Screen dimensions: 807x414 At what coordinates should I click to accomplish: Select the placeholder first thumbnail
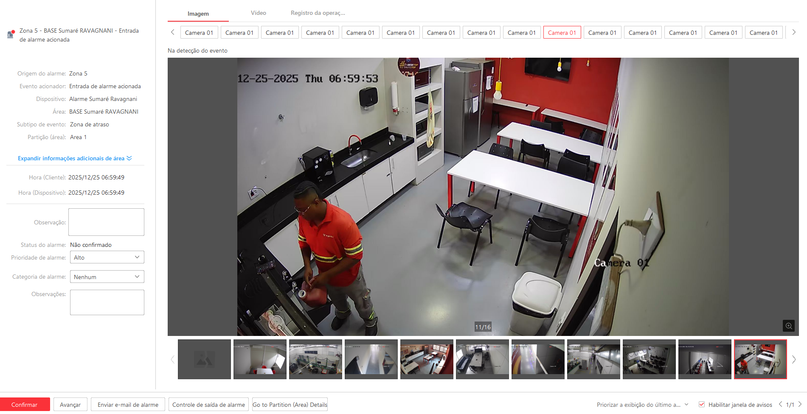204,359
